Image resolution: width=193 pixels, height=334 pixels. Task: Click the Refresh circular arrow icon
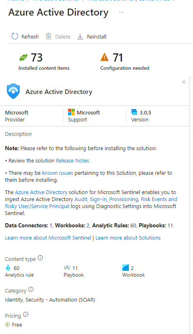14,37
